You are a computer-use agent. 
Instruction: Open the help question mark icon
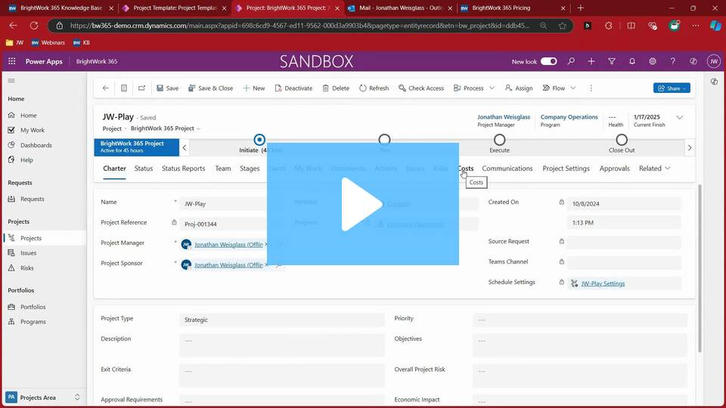point(673,61)
